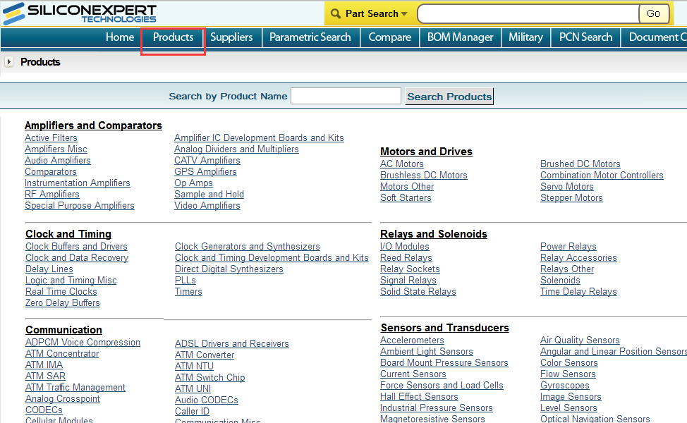This screenshot has height=423, width=687.
Task: Open the Active Filters link
Action: point(51,137)
